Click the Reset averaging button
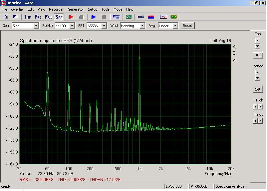The width and height of the screenshot is (267, 191). tap(187, 26)
